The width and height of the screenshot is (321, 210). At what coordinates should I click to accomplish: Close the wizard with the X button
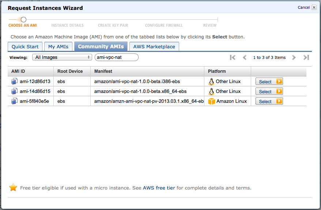pyautogui.click(x=314, y=7)
